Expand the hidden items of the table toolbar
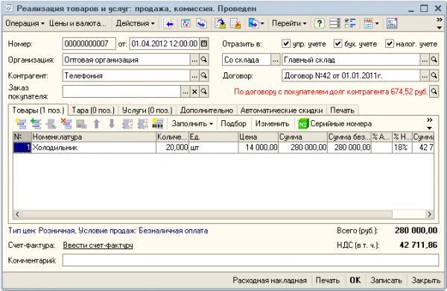The height and width of the screenshot is (291, 447). click(429, 124)
